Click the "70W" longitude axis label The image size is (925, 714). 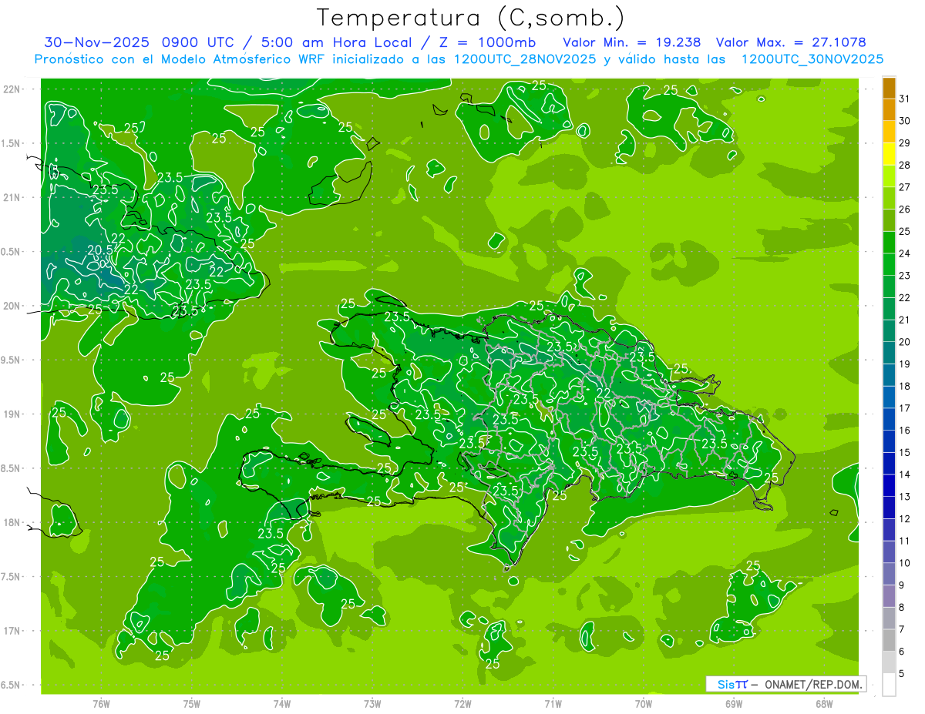pyautogui.click(x=644, y=703)
